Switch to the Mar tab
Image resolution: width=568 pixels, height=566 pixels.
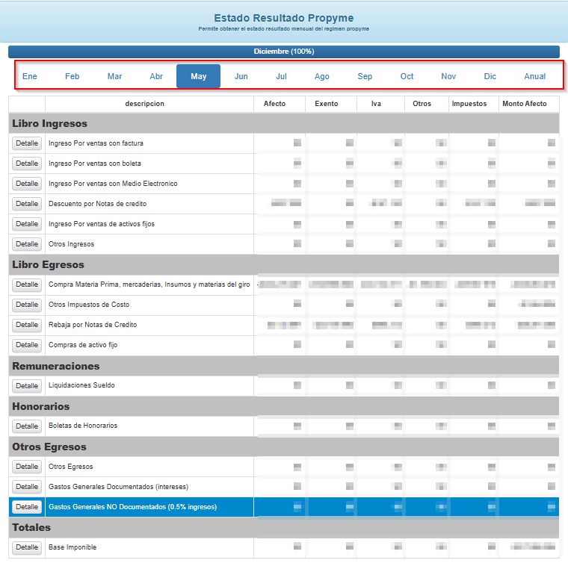114,76
